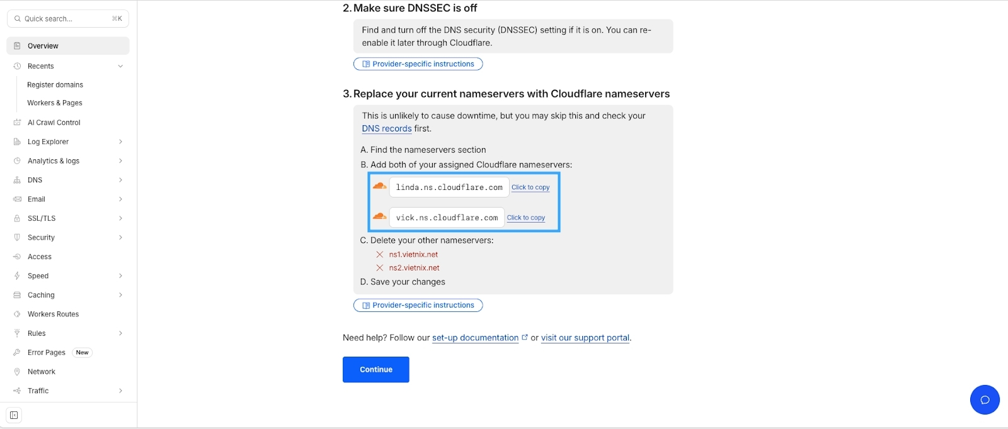Collapse the Recents section

120,65
